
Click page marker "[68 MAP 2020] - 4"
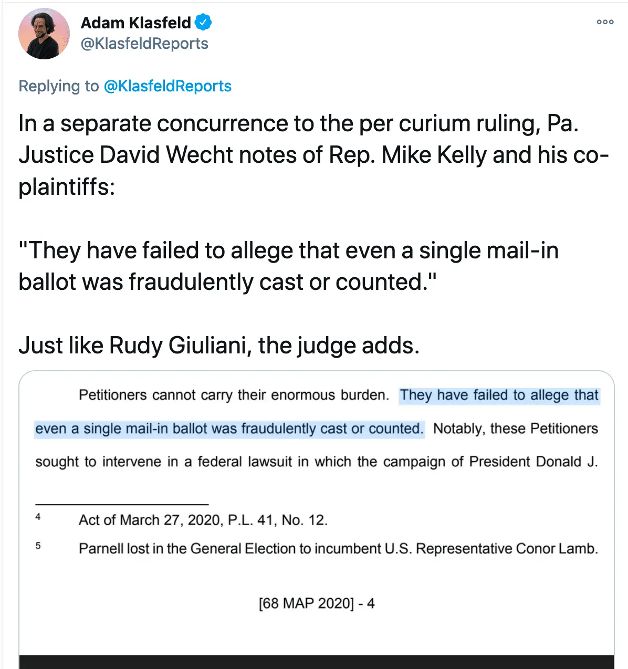[x=317, y=603]
